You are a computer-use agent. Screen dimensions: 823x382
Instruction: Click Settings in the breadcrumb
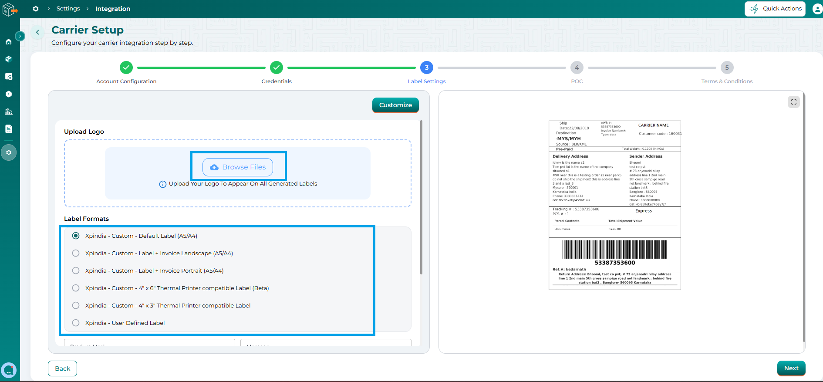click(x=68, y=9)
